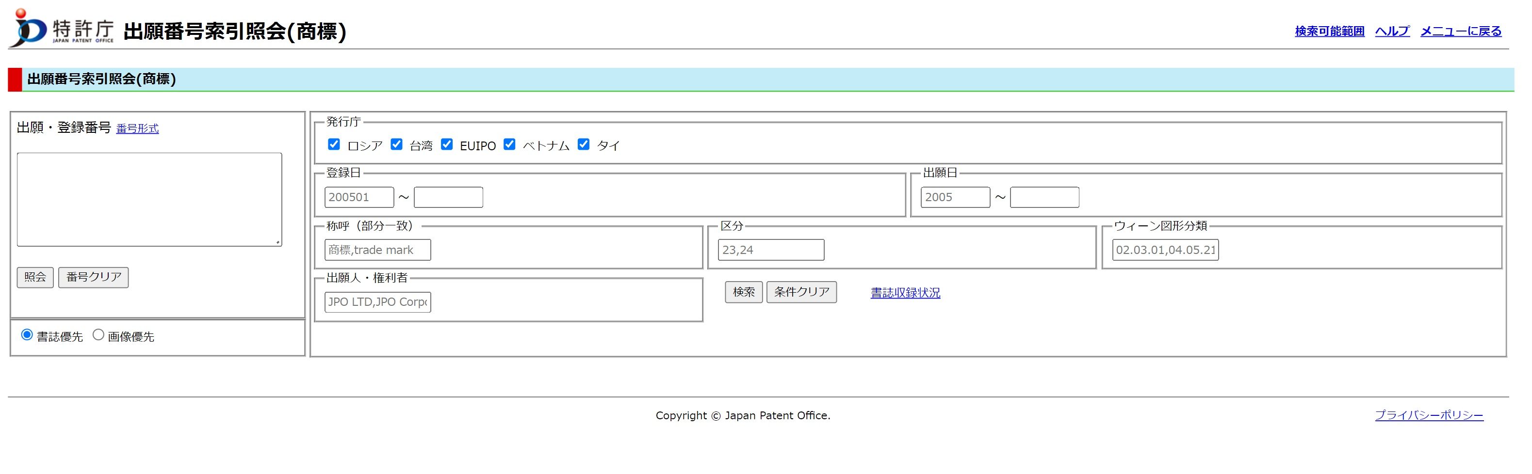The image size is (1532, 474).
Task: Open the 番号形式 number format link
Action: [137, 128]
